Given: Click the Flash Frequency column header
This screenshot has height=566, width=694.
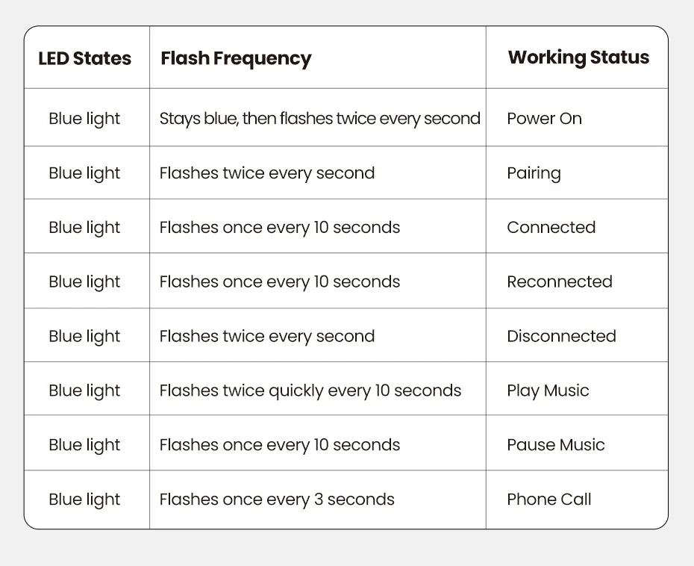Looking at the screenshot, I should (236, 58).
